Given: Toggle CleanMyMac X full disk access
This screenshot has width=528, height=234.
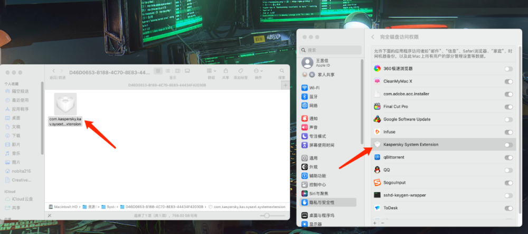Looking at the screenshot, I should [508, 81].
